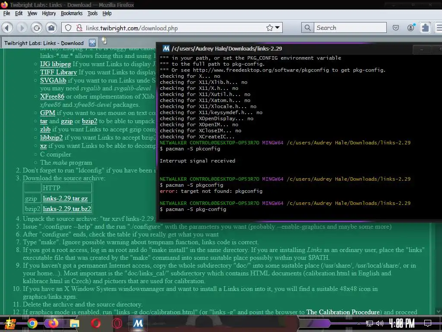The image size is (442, 332).
Task: Follow the GPM link
Action: pyautogui.click(x=47, y=113)
